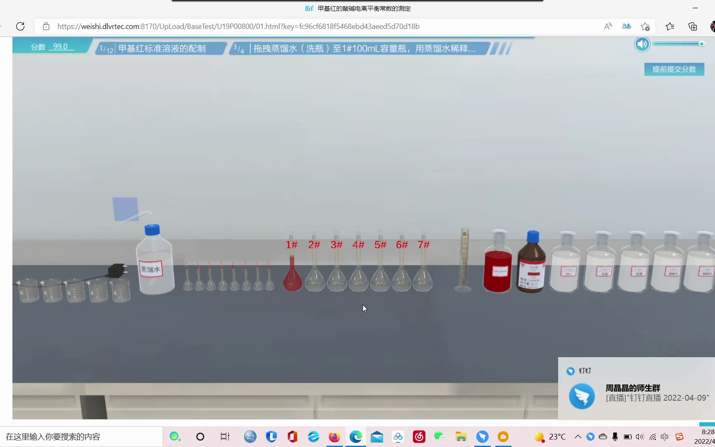The image size is (715, 447).
Task: Open browser Collections
Action: 693,26
